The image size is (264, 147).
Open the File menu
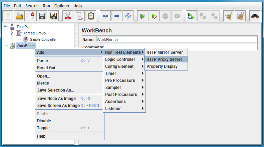7,6
